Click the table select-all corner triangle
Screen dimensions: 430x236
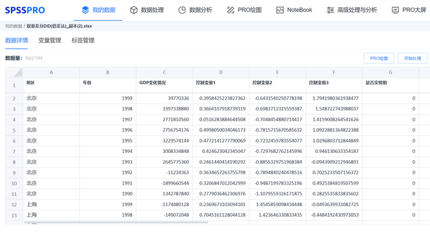pos(18,72)
